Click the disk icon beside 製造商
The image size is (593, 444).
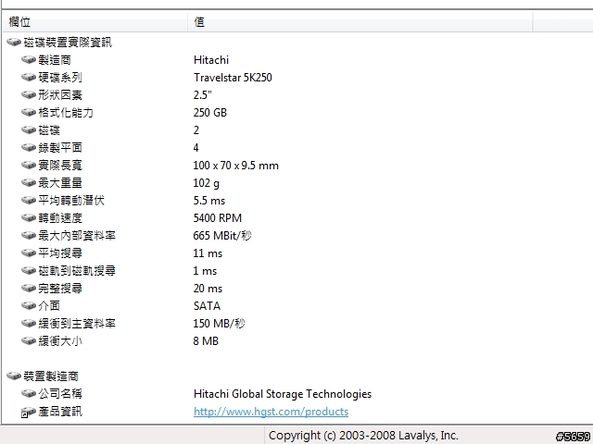coord(29,59)
